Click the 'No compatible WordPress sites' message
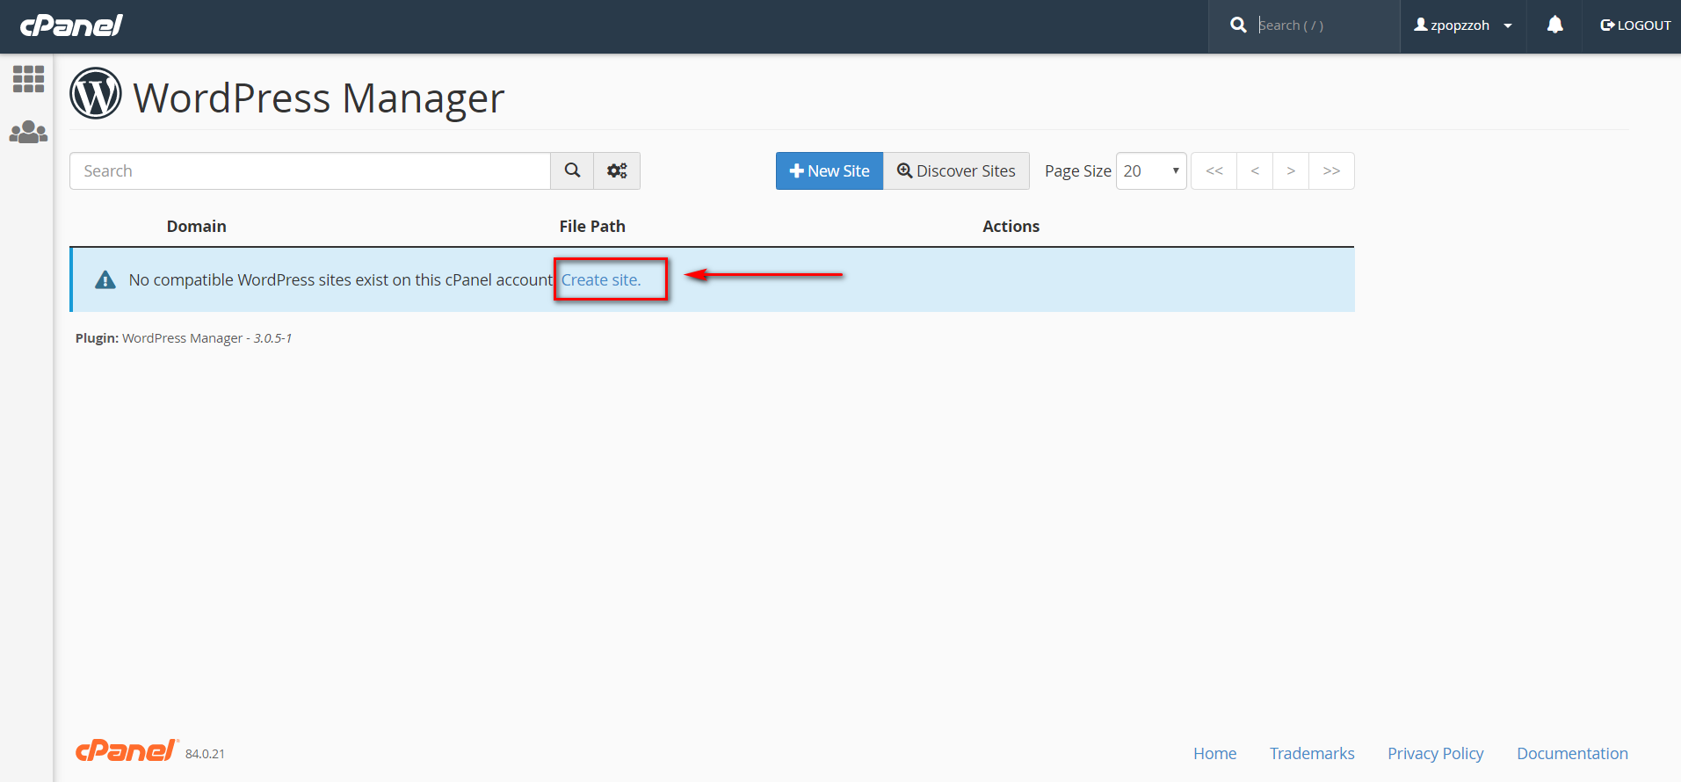This screenshot has width=1681, height=782. pos(341,280)
